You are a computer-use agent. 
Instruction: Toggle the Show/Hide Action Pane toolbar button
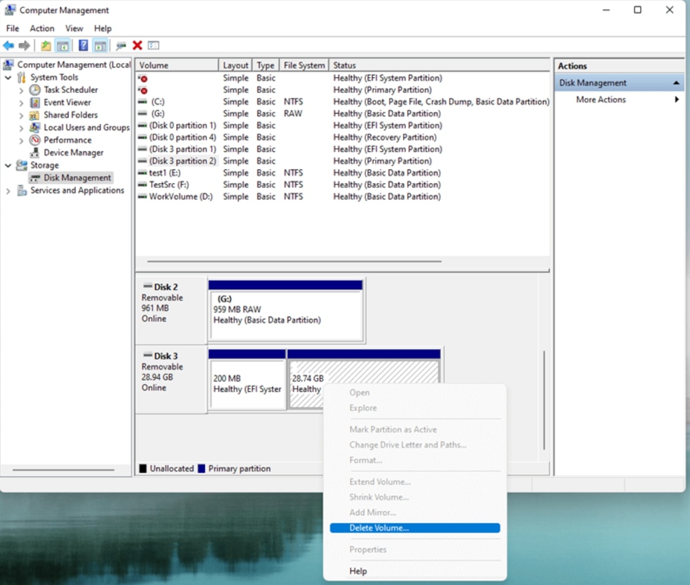(x=100, y=46)
